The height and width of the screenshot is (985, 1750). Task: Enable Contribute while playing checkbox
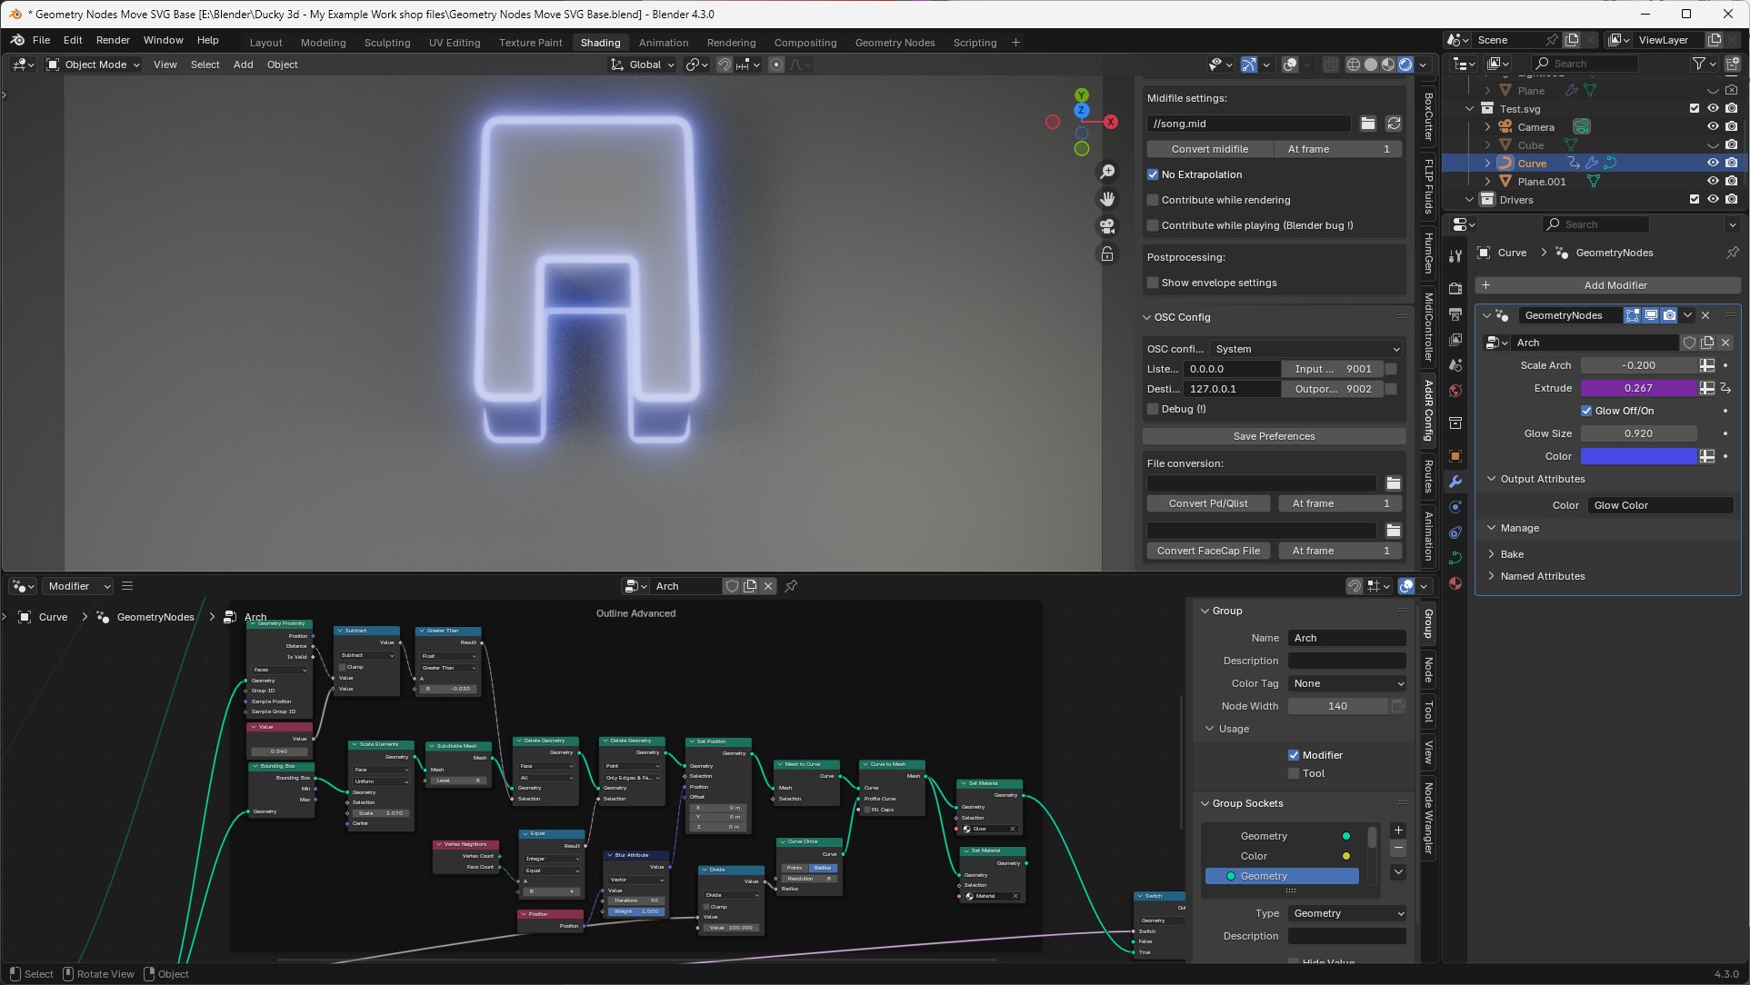click(x=1153, y=225)
